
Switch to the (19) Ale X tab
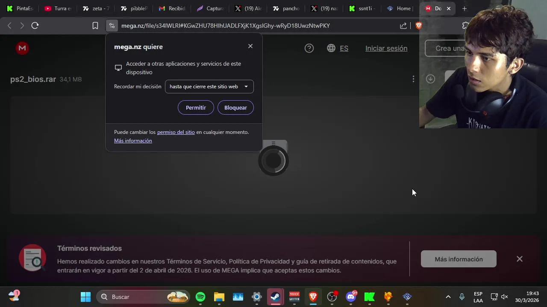coord(248,9)
